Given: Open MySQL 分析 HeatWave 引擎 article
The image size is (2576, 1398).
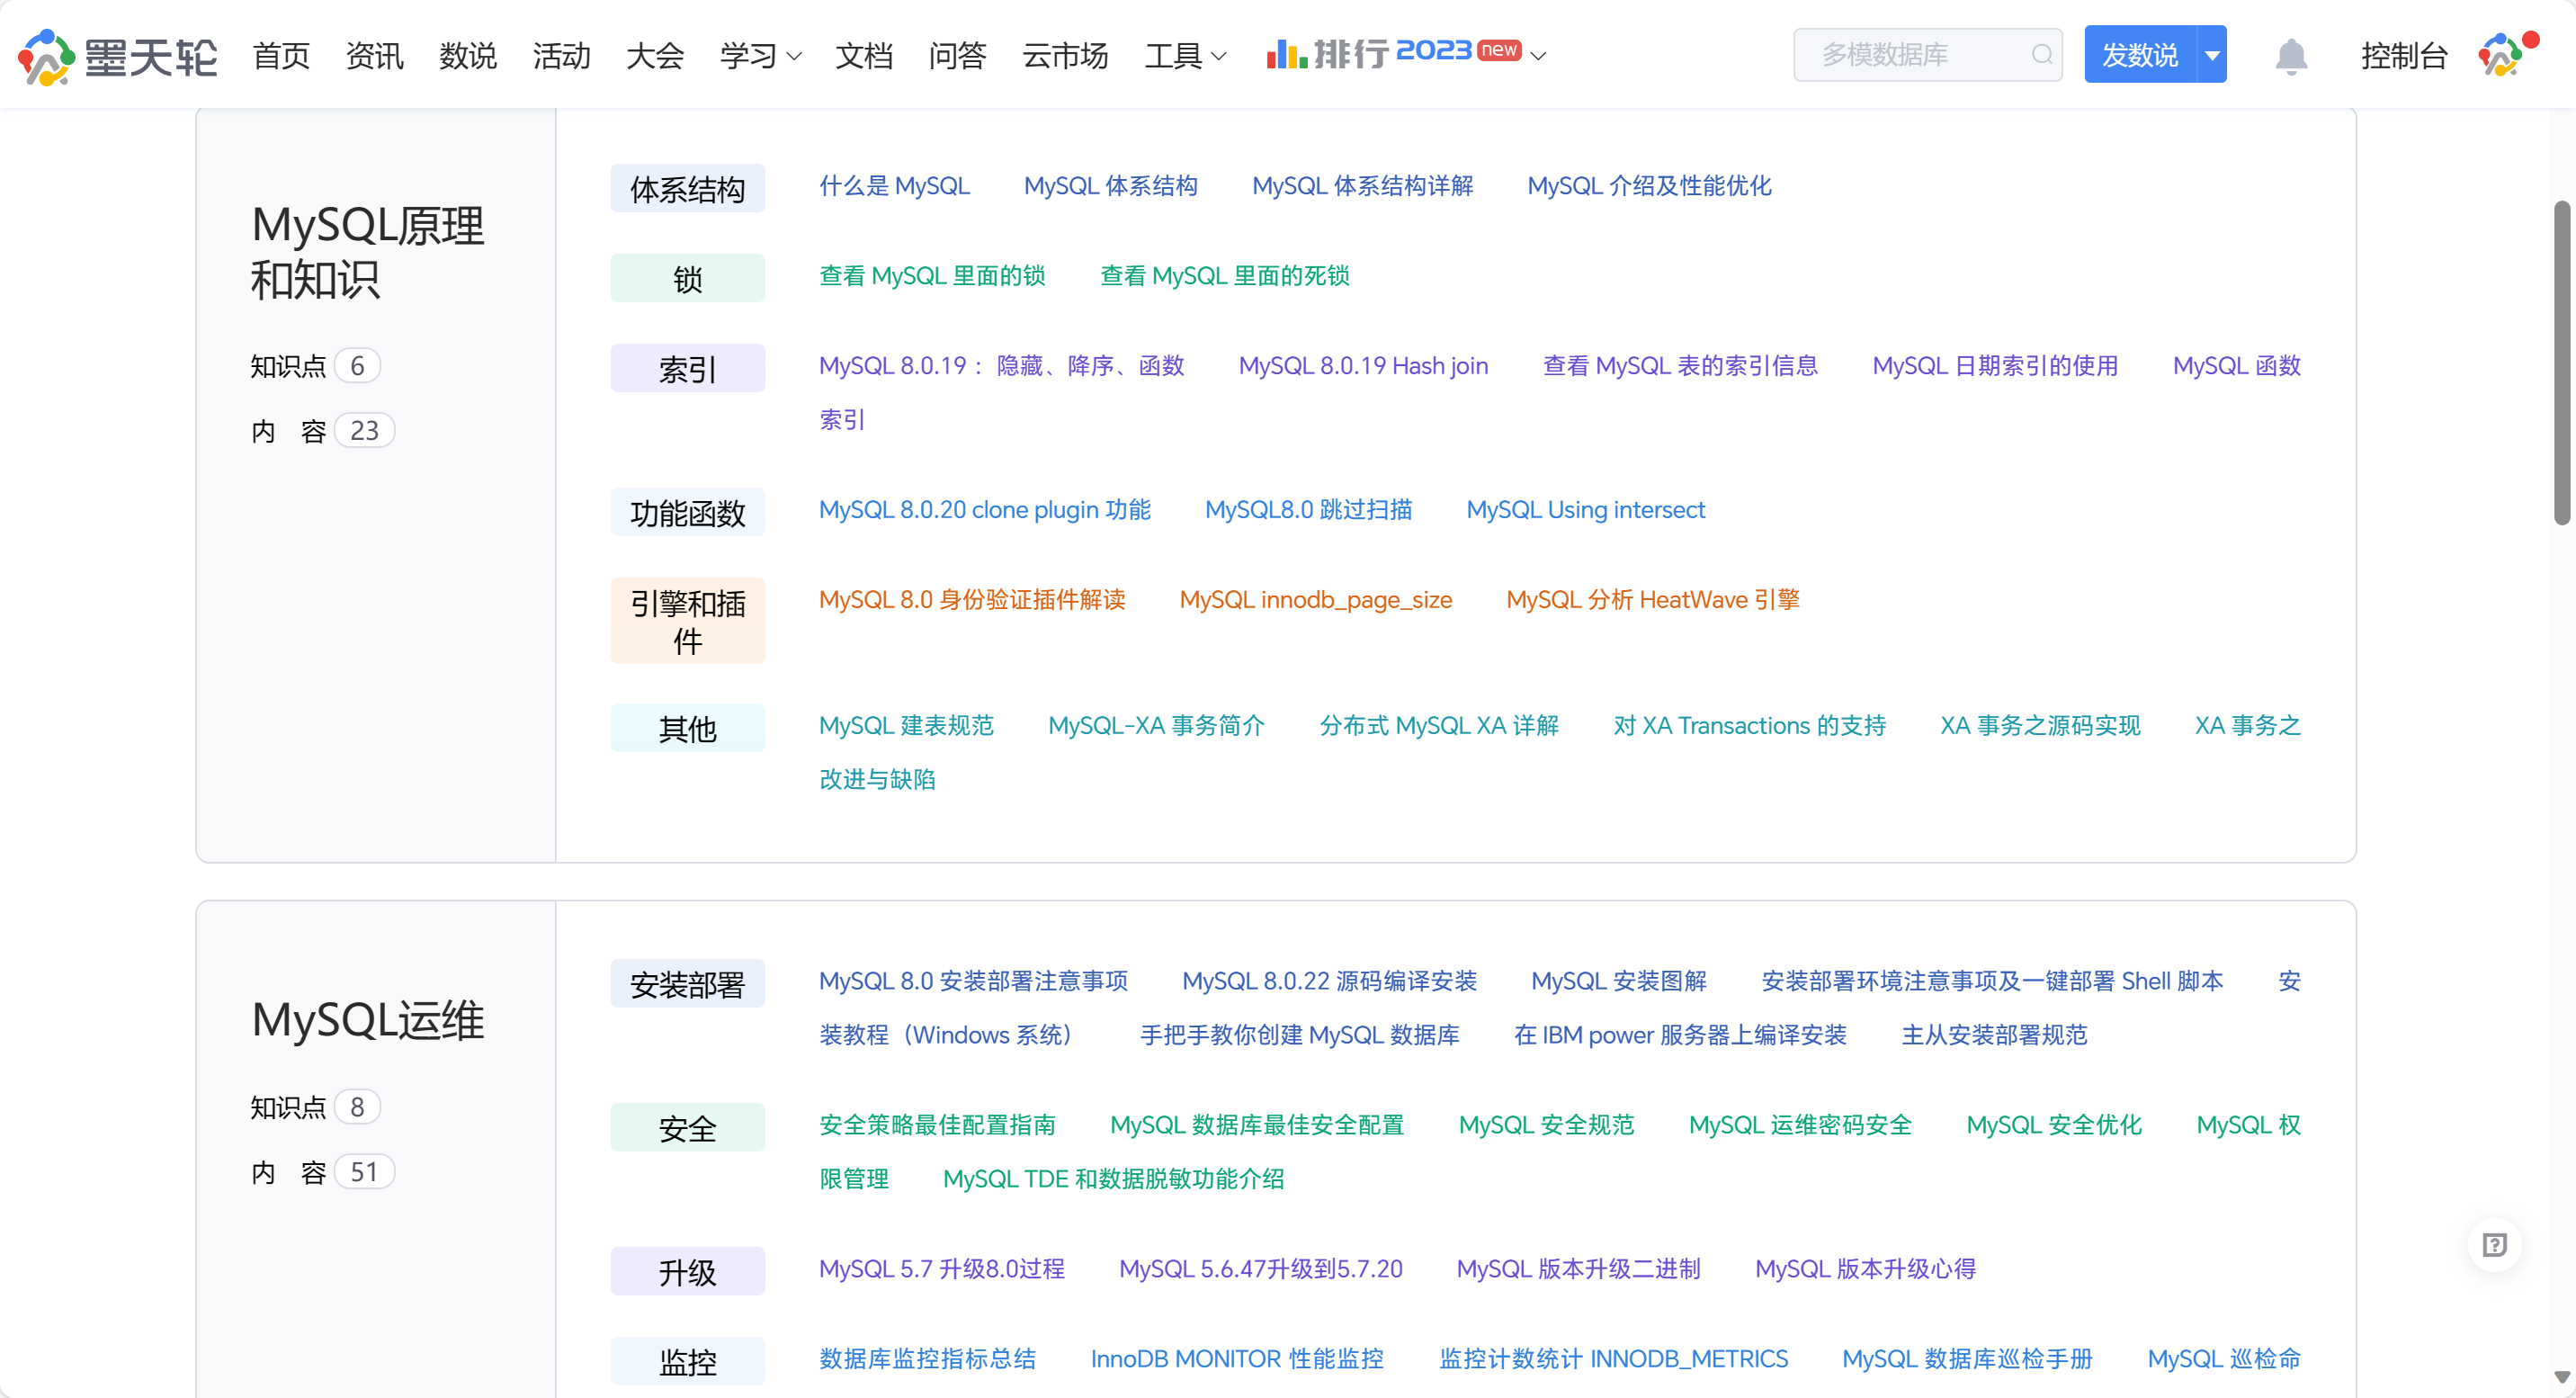Looking at the screenshot, I should (x=1653, y=600).
